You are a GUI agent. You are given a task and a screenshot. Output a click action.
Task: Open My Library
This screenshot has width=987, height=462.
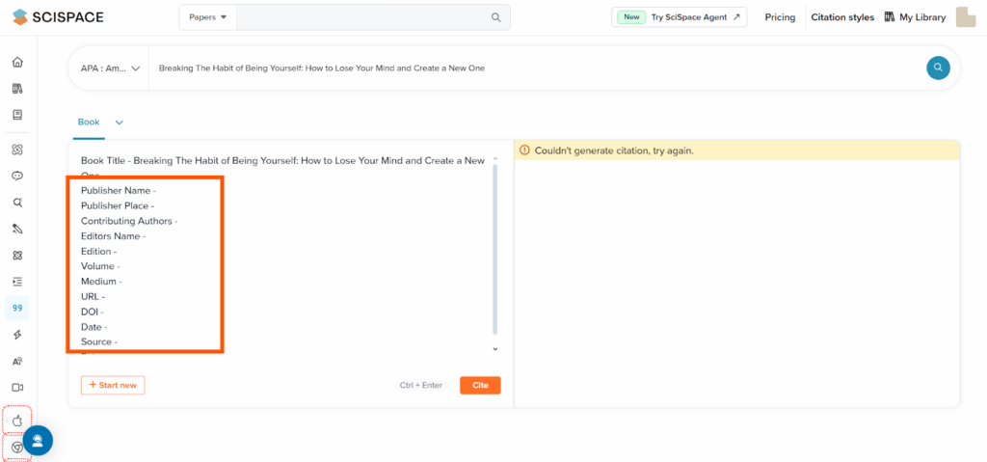tap(915, 17)
